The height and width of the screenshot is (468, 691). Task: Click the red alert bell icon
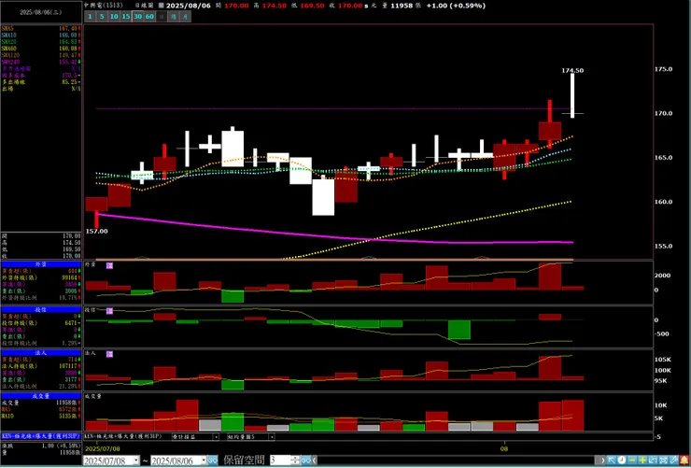684,461
